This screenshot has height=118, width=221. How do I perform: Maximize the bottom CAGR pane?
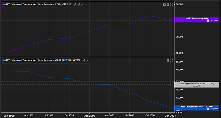point(171,60)
